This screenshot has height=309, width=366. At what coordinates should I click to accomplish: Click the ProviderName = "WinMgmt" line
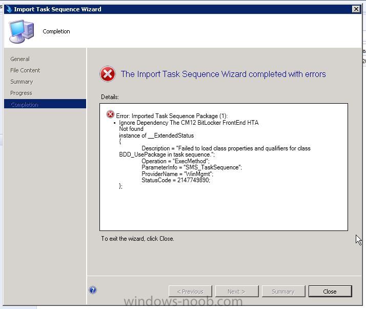(177, 174)
